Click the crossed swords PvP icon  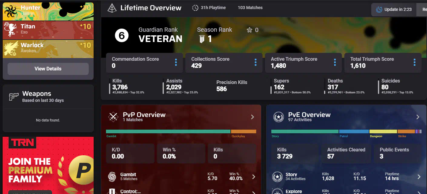(x=114, y=117)
